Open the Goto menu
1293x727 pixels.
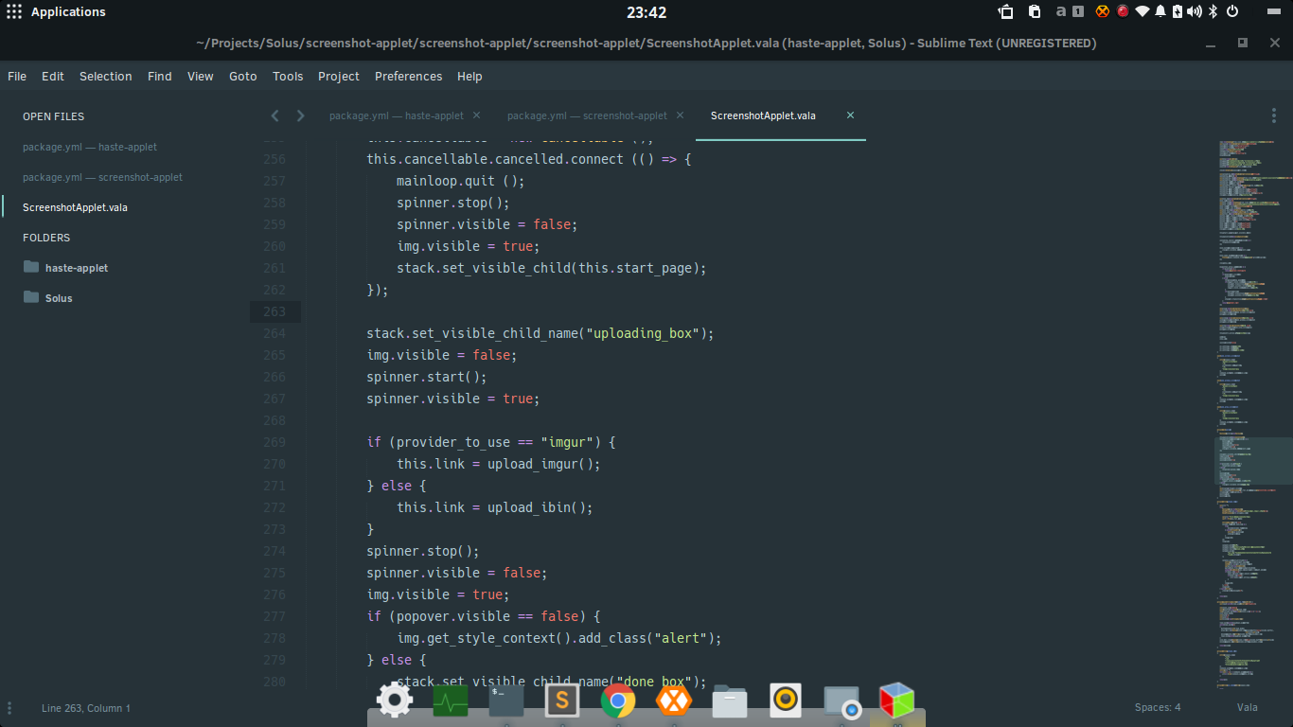tap(243, 77)
